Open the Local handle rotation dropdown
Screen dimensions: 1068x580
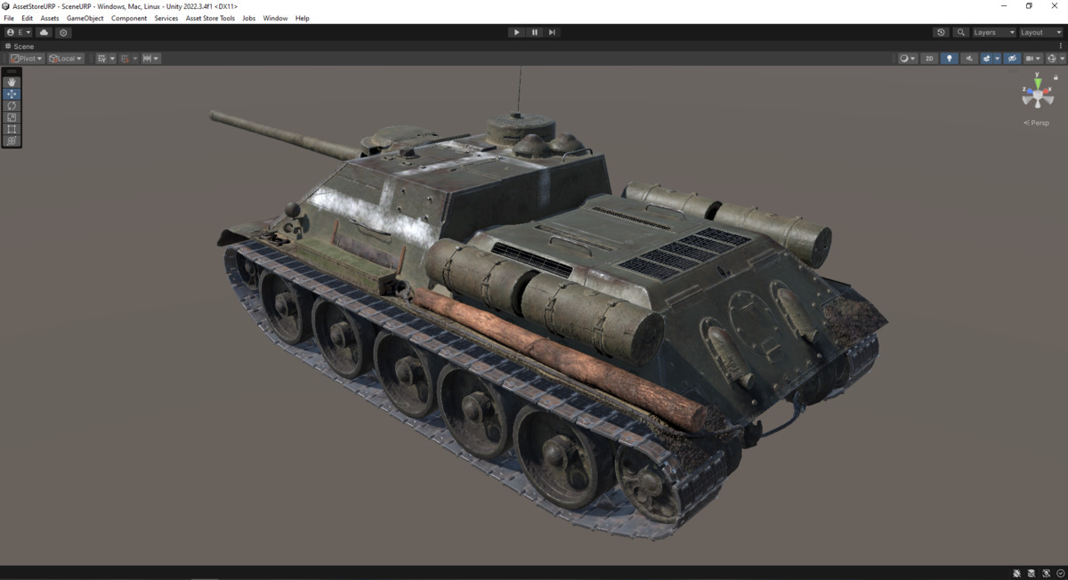(x=66, y=59)
